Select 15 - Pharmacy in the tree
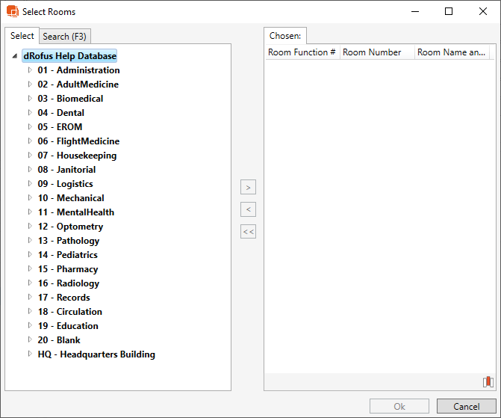Image resolution: width=501 pixels, height=418 pixels. point(68,269)
